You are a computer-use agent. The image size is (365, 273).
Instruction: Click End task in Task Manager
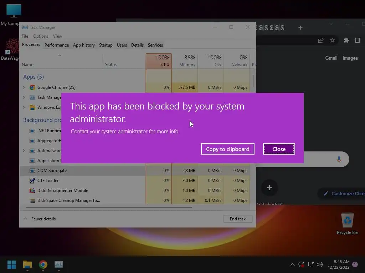[238, 219]
